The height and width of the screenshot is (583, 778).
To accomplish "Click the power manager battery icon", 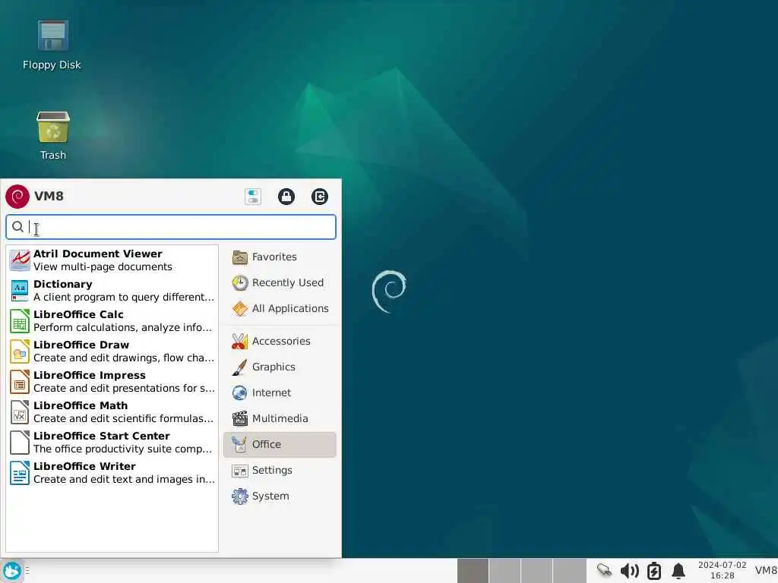I will pos(654,571).
